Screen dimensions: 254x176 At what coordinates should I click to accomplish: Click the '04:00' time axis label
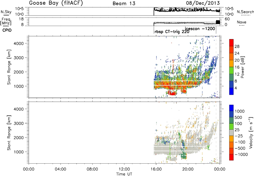61,169
